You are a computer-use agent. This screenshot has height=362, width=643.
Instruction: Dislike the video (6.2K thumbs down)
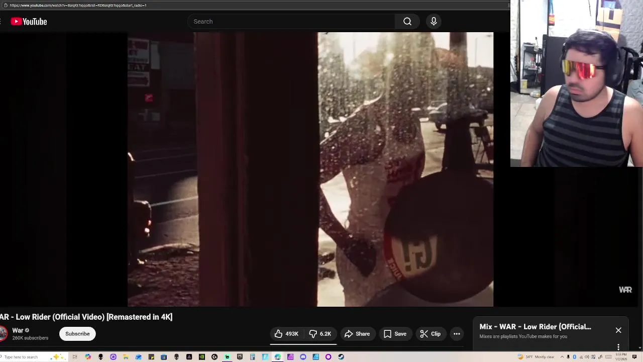[x=320, y=334]
